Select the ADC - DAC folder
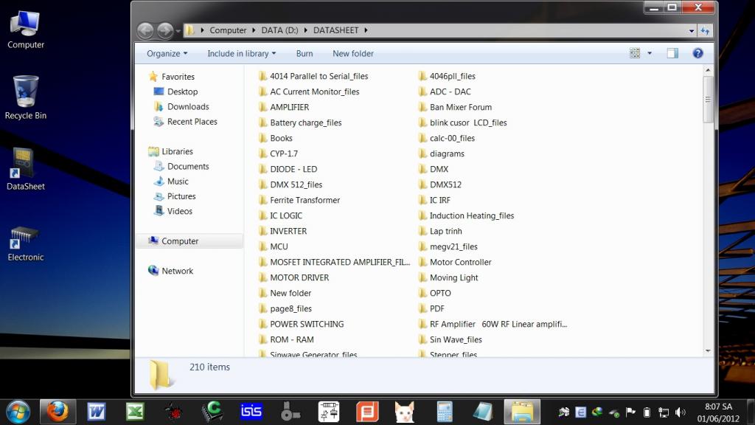755x425 pixels. (450, 91)
